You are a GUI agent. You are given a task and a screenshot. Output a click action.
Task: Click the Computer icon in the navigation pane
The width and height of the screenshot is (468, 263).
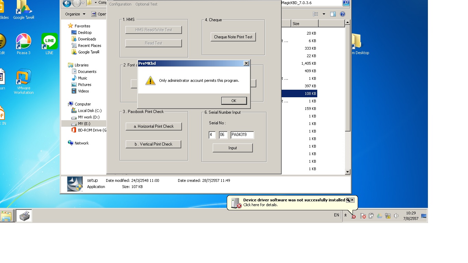[x=71, y=104]
